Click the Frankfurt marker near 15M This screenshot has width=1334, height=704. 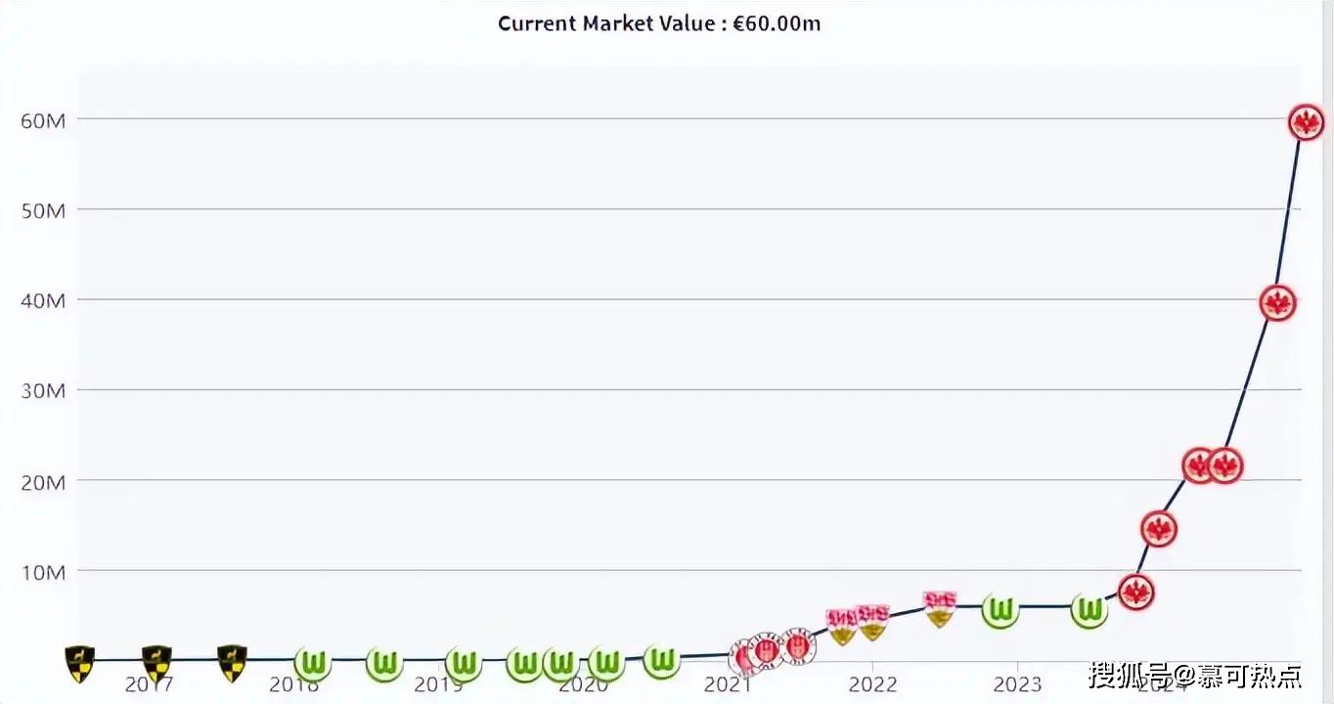1158,529
